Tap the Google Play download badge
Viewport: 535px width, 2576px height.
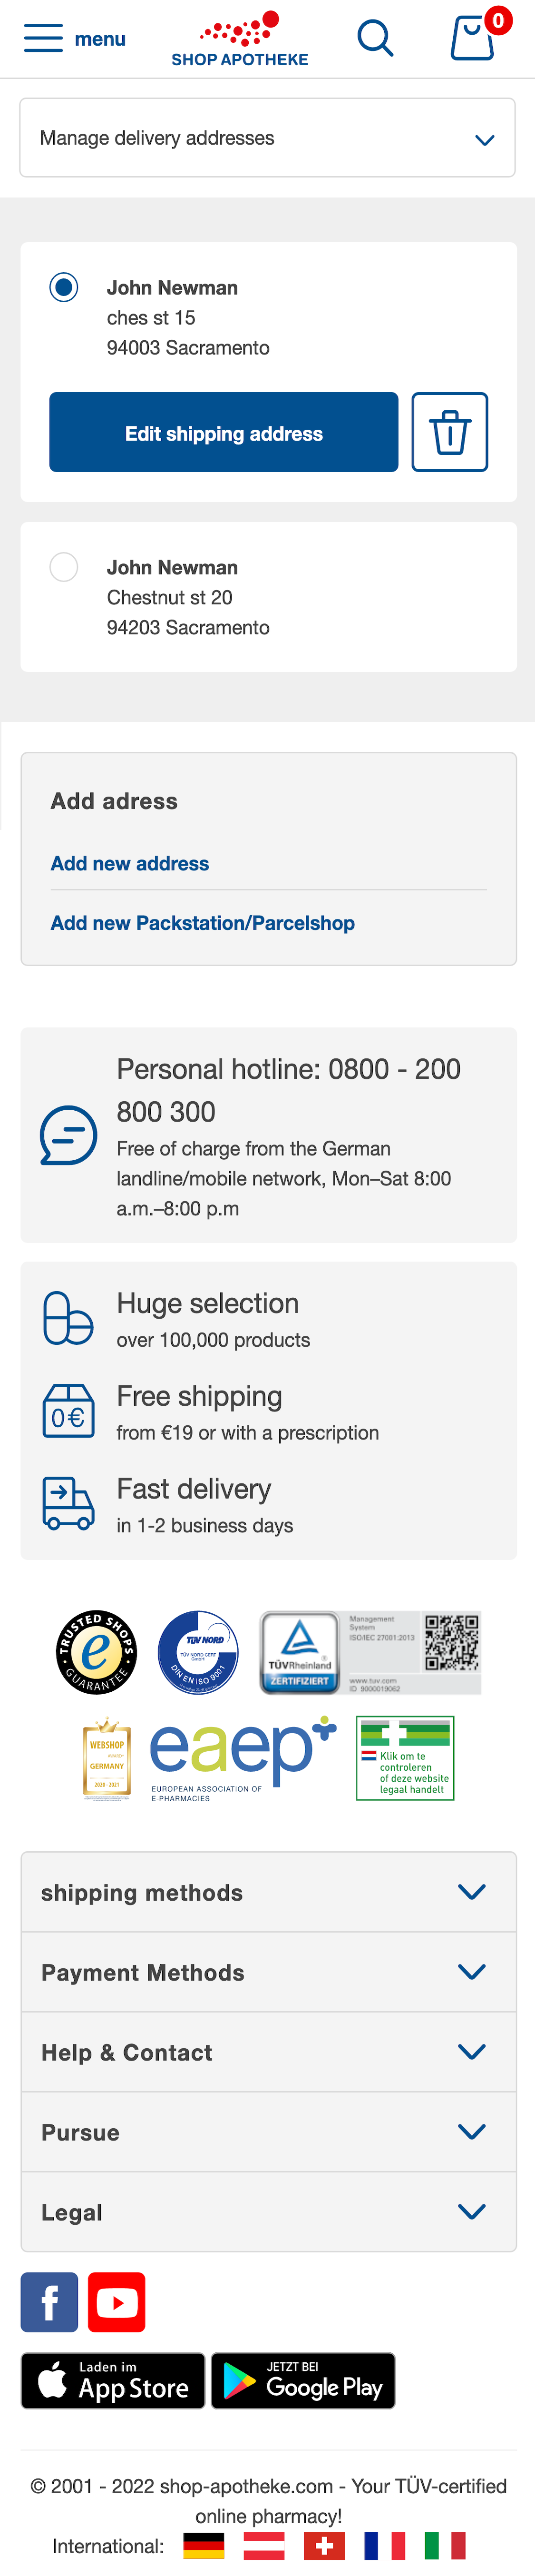click(303, 2381)
